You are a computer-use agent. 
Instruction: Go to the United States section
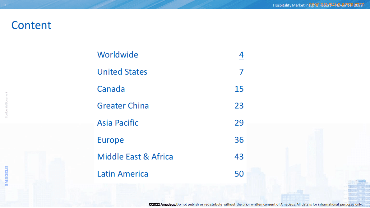[122, 72]
